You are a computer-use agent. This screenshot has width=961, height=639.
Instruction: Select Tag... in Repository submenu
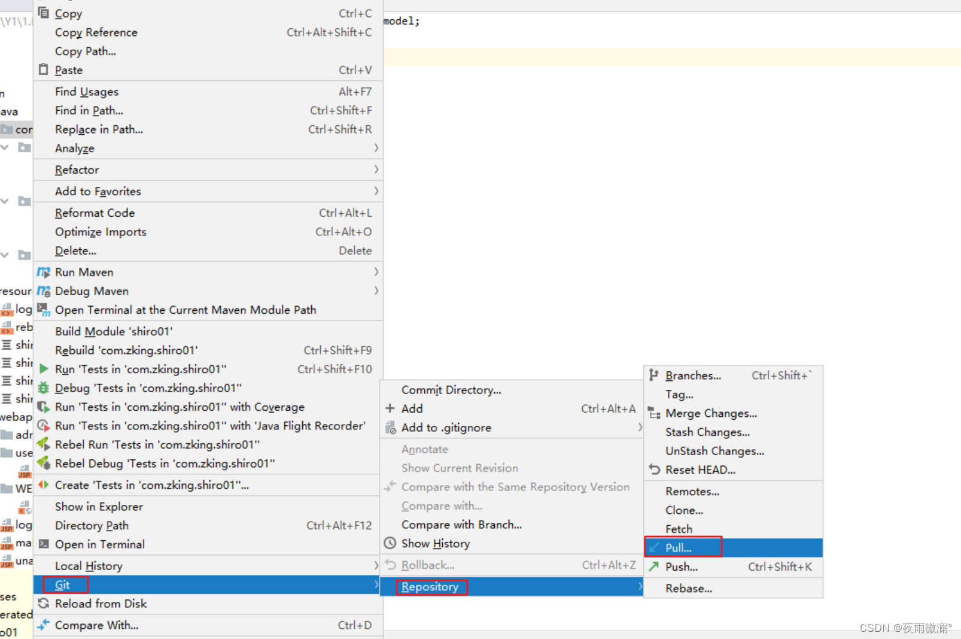tap(734, 394)
